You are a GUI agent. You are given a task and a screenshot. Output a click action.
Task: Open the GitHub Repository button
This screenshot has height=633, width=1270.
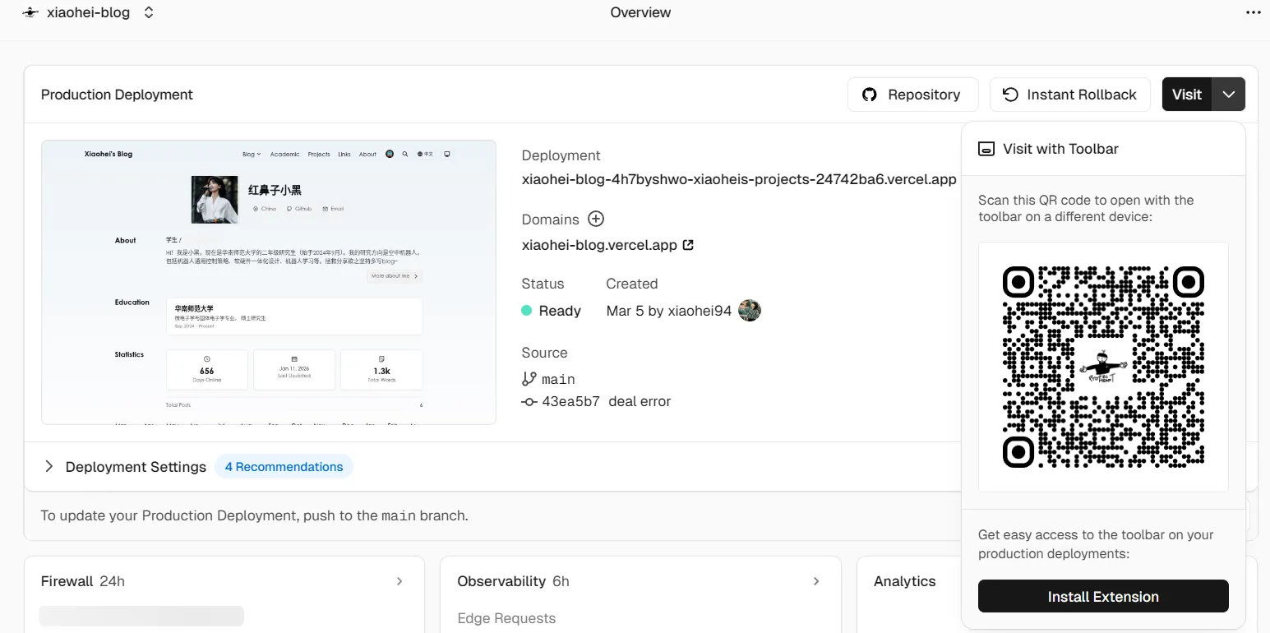tap(912, 95)
